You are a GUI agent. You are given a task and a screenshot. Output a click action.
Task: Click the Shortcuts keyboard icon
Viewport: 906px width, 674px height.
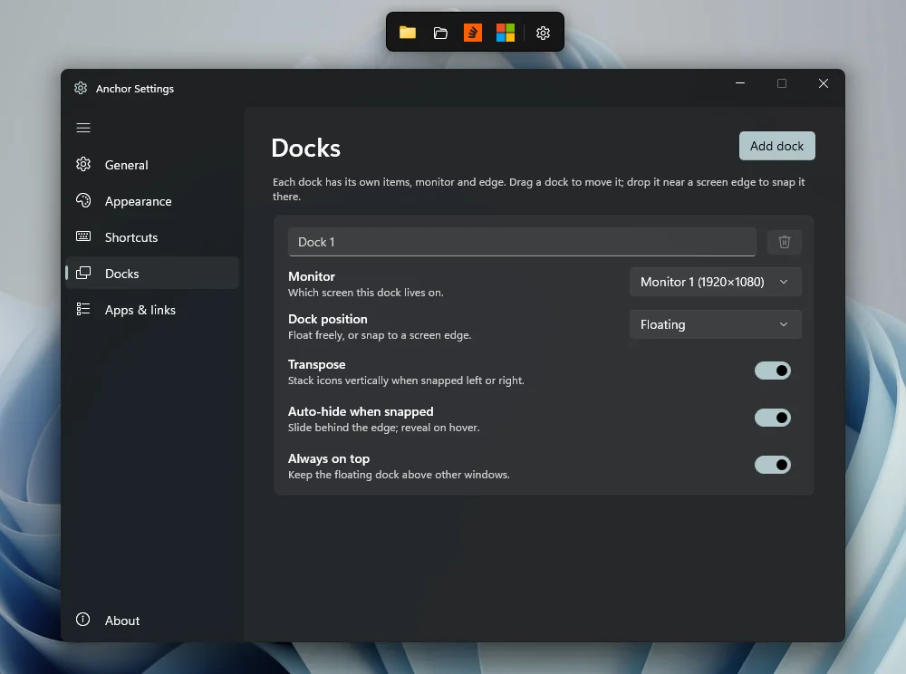point(83,236)
